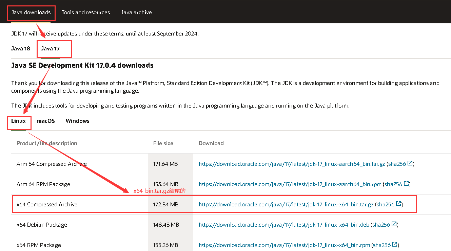Image resolution: width=451 pixels, height=251 pixels.
Task: Download the jdk-17_linux-x64_bin.rpm package
Action: 284,245
